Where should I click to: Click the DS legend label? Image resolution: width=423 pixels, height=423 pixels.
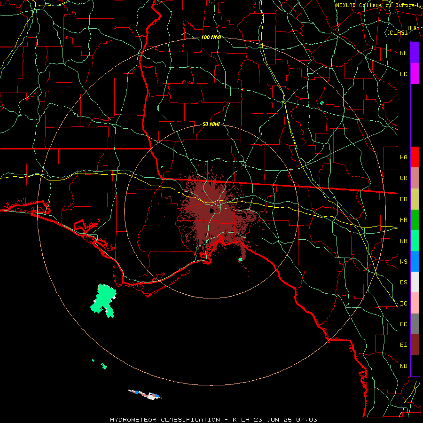tap(403, 282)
